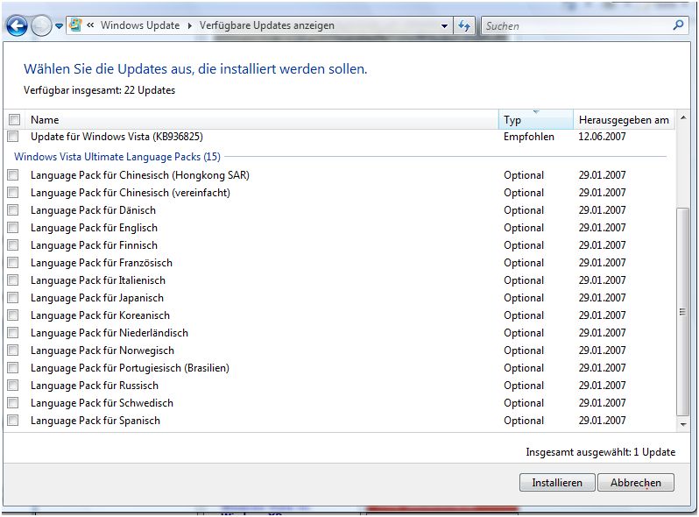
Task: Check Language Pack für Russisch
Action: tap(13, 385)
